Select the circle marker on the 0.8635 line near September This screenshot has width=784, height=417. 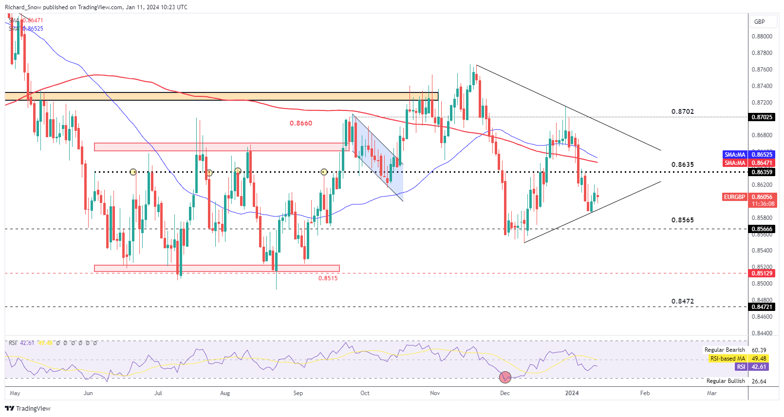(324, 172)
